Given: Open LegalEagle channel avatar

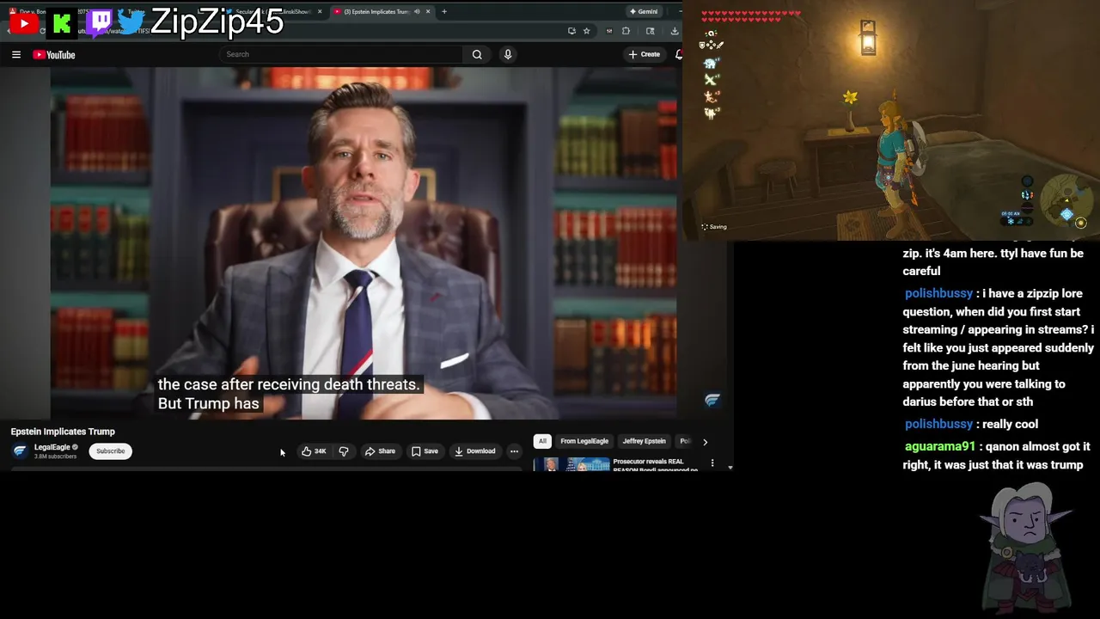Looking at the screenshot, I should coord(20,450).
